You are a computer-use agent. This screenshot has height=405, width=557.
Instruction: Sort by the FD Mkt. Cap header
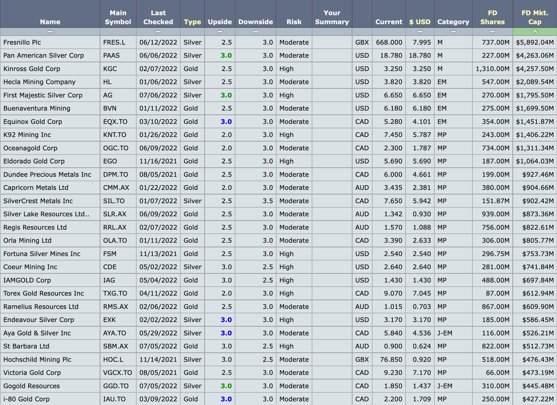tap(535, 17)
